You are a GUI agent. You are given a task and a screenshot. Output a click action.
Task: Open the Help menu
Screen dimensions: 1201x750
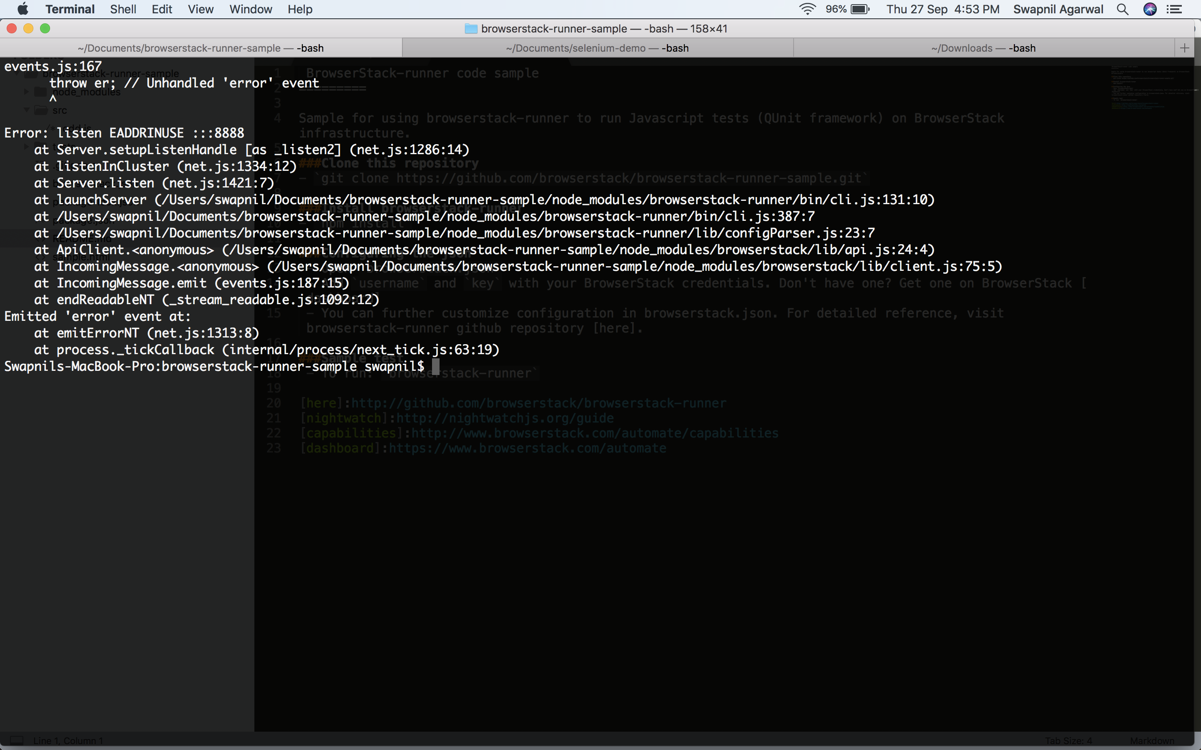tap(300, 9)
